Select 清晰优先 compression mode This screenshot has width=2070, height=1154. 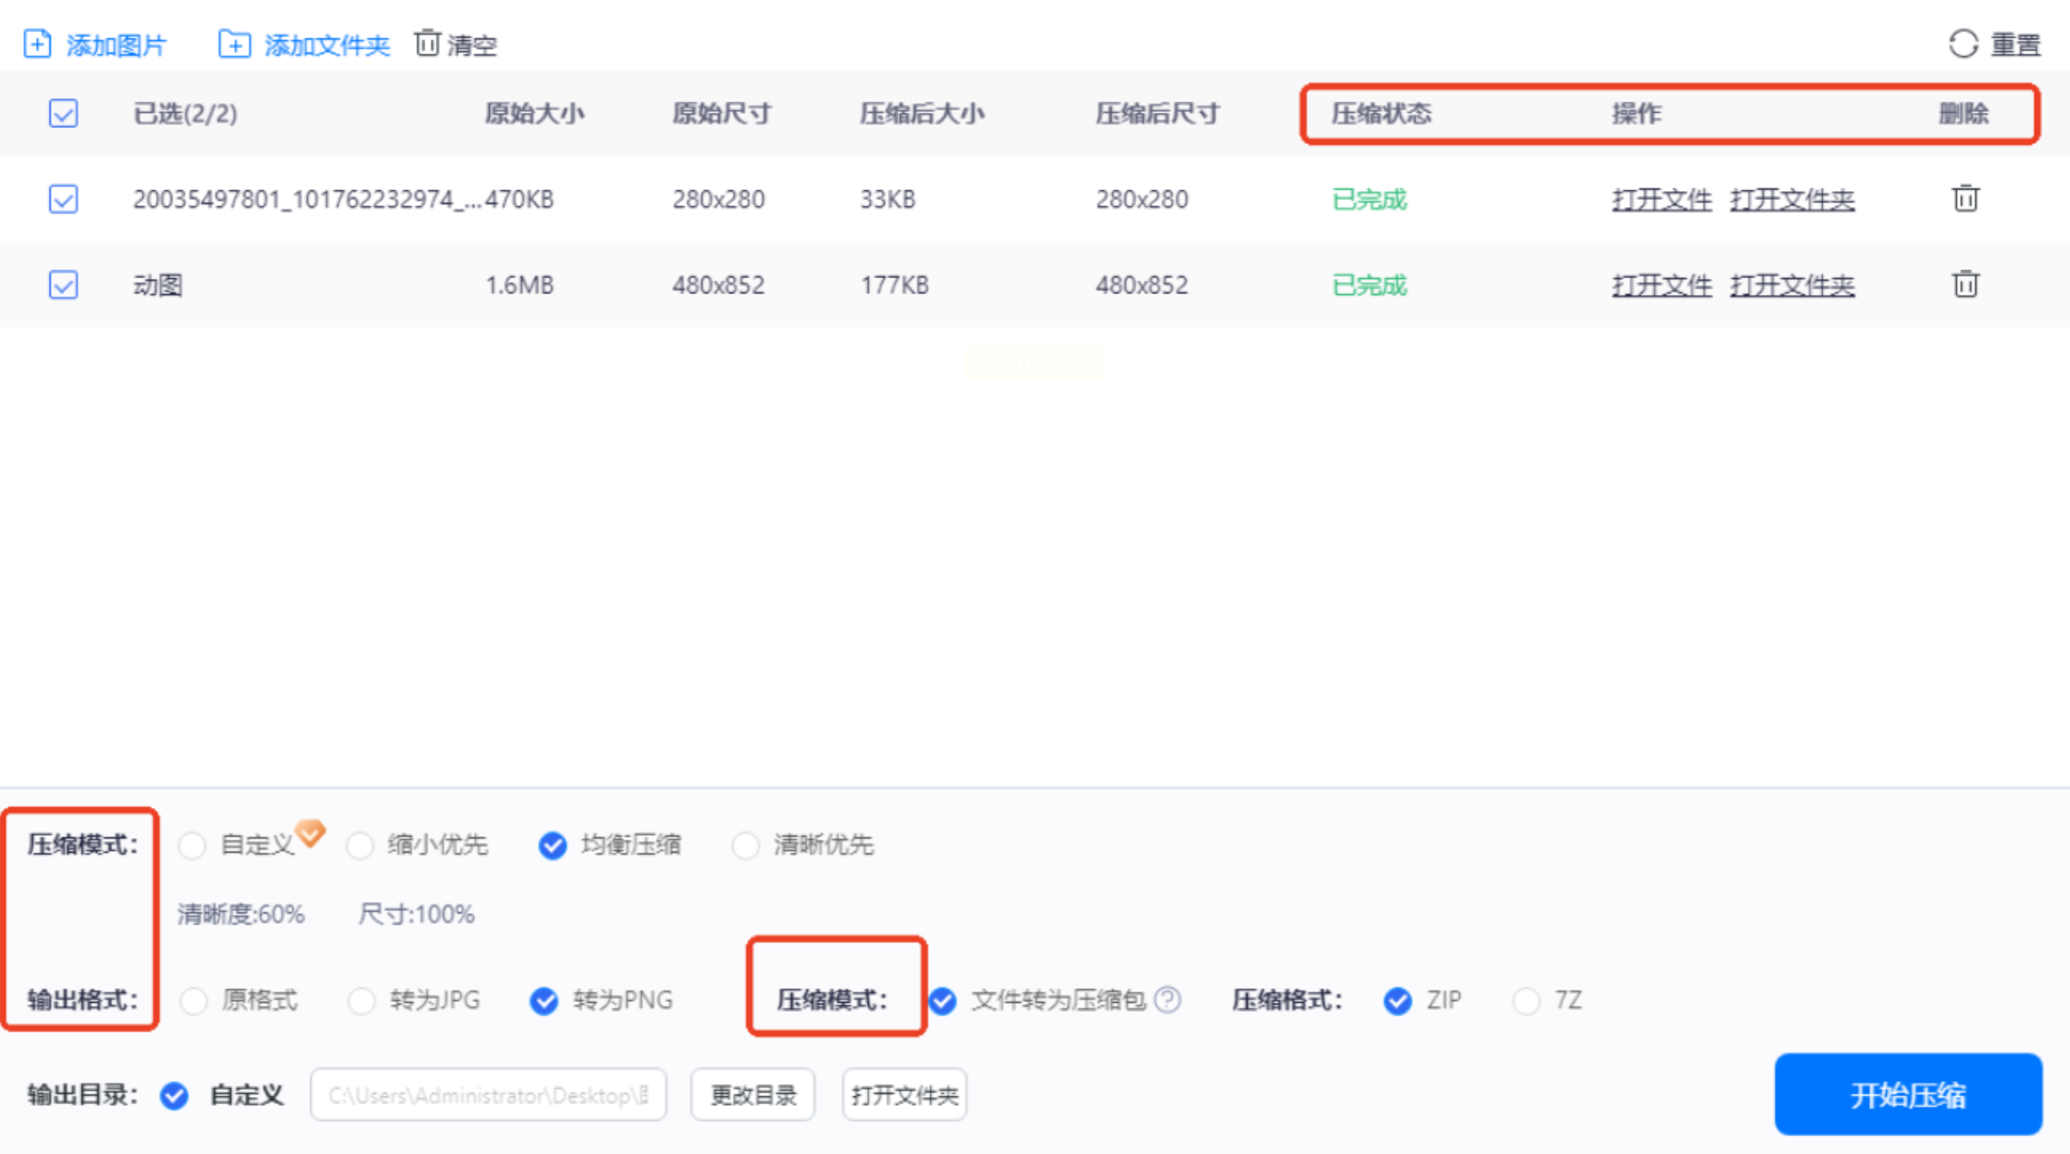[745, 845]
